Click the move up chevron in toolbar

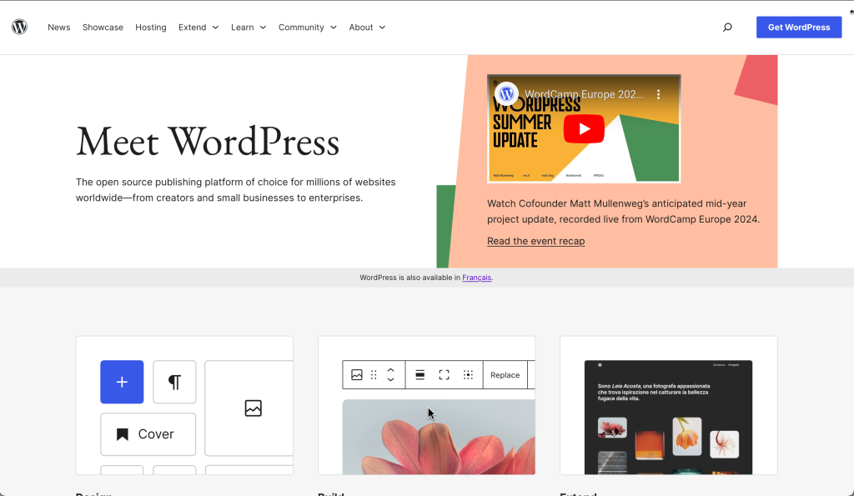390,370
